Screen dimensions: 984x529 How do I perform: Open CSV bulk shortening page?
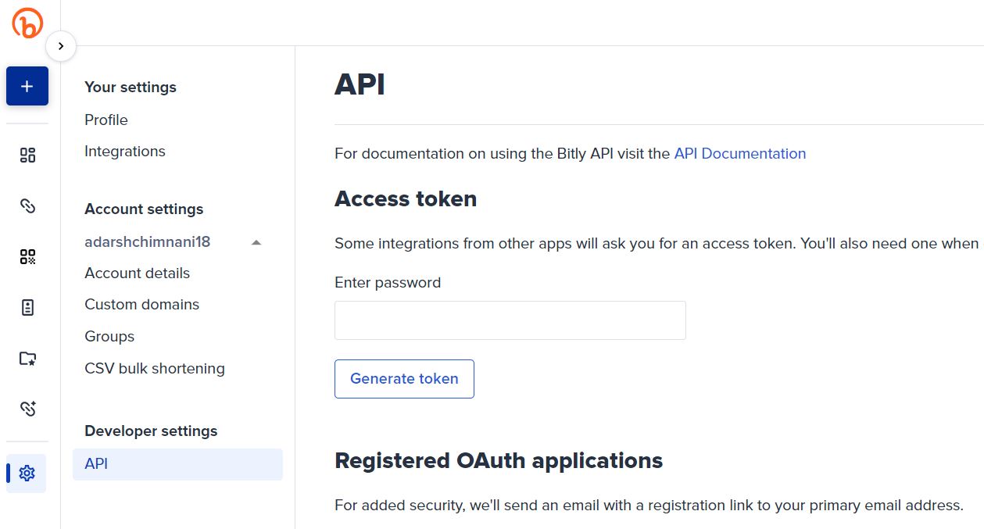click(x=154, y=368)
